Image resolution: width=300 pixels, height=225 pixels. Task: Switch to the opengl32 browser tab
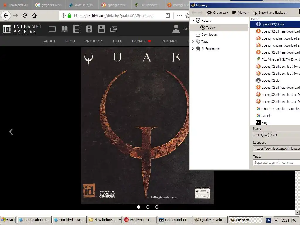pyautogui.click(x=177, y=5)
